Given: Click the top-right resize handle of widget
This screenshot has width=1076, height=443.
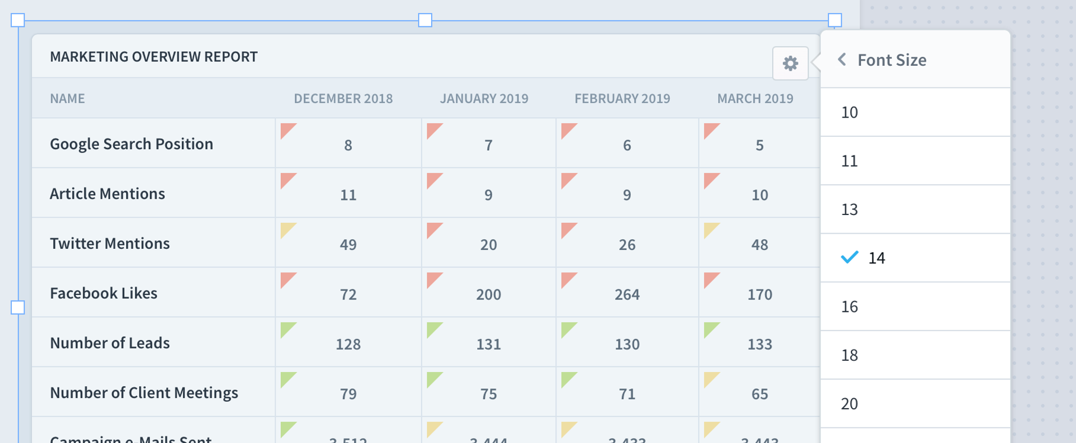Looking at the screenshot, I should pyautogui.click(x=835, y=20).
